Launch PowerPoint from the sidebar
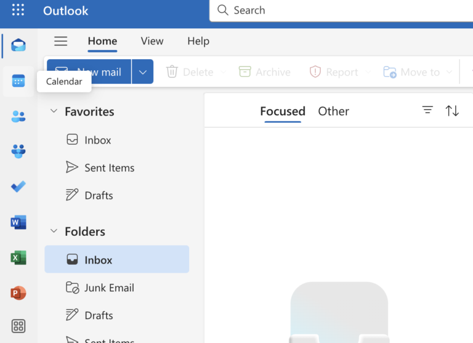 point(18,293)
